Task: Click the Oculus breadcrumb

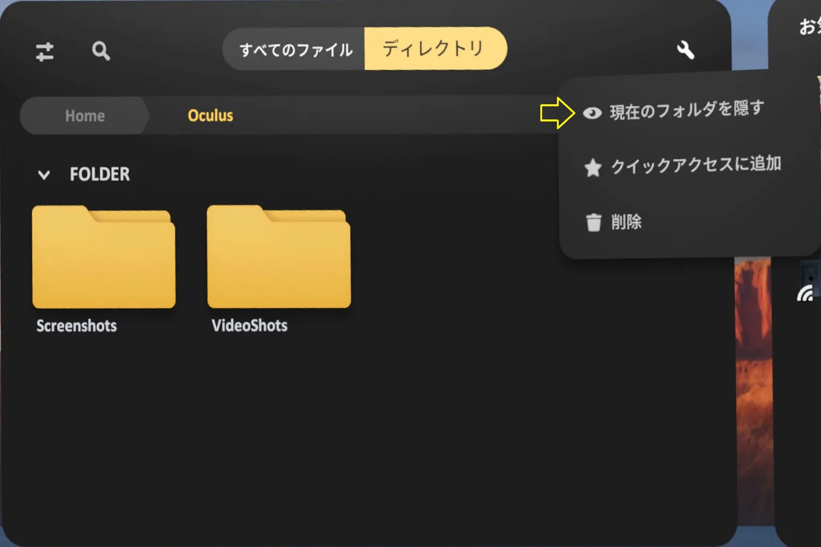Action: pyautogui.click(x=211, y=115)
